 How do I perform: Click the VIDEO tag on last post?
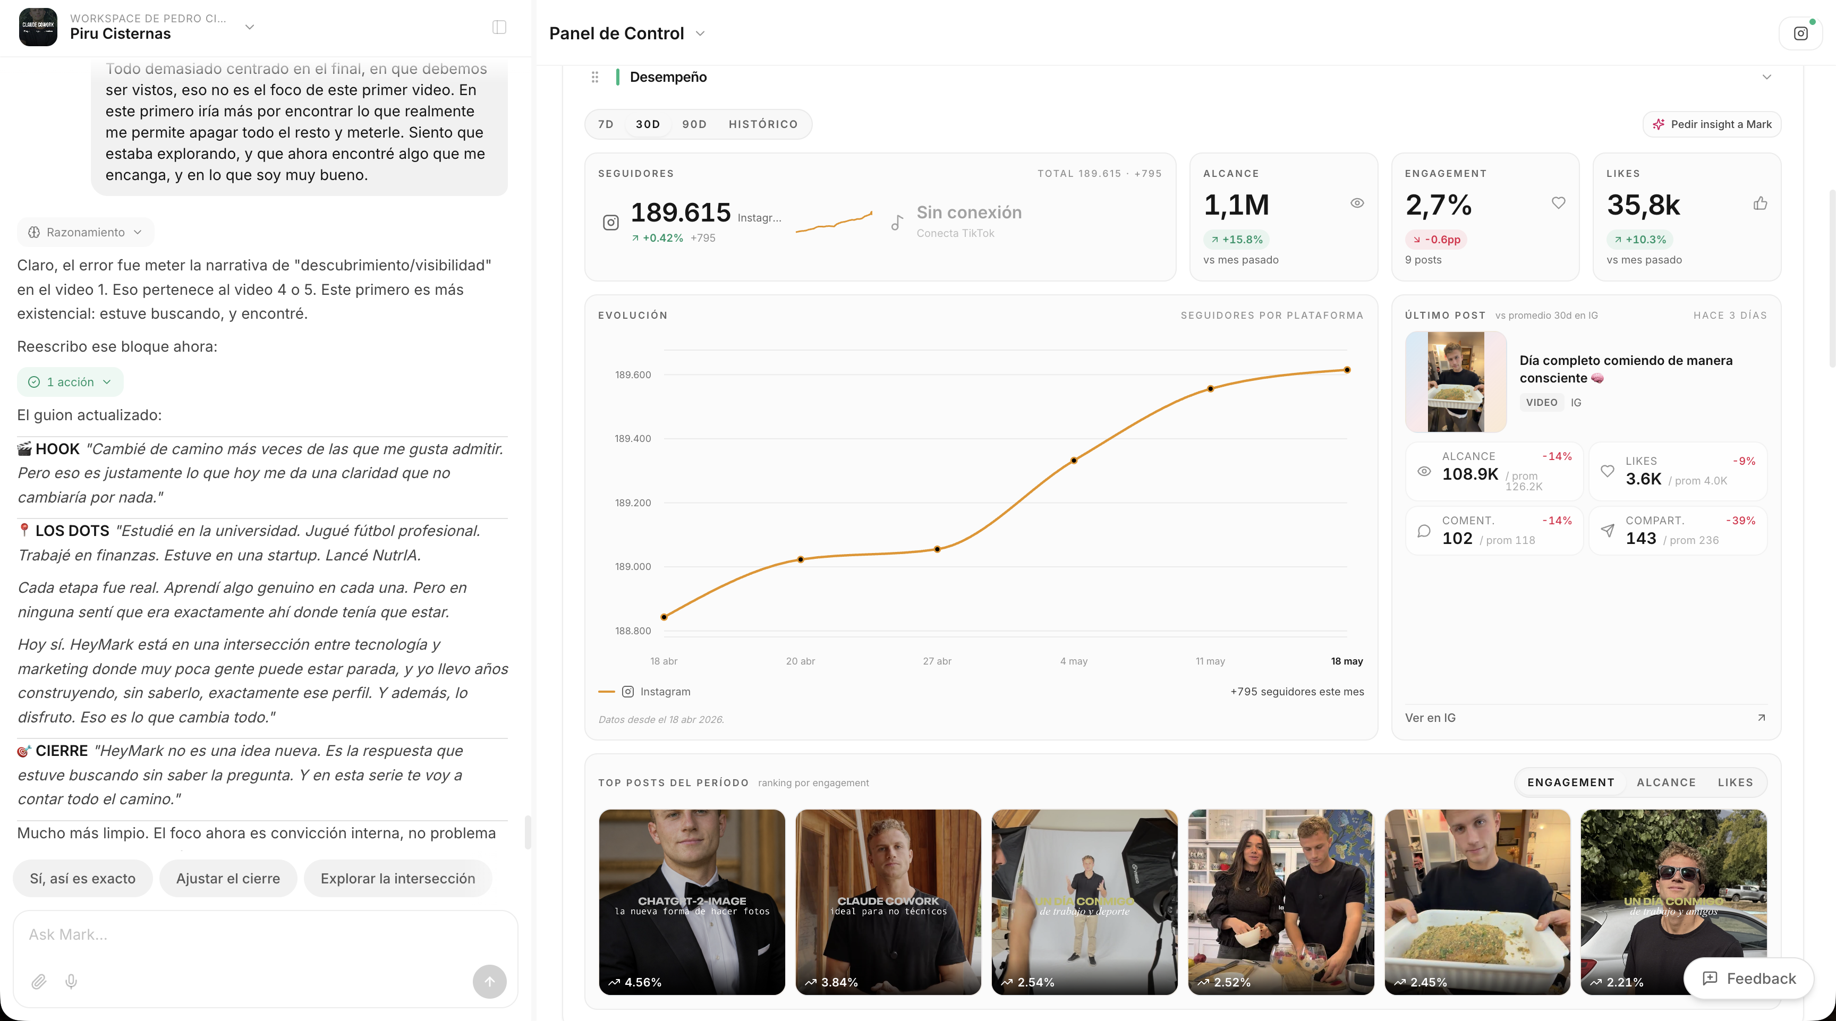point(1542,403)
